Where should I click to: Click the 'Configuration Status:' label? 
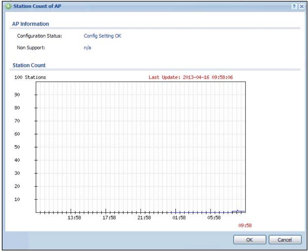(x=39, y=36)
